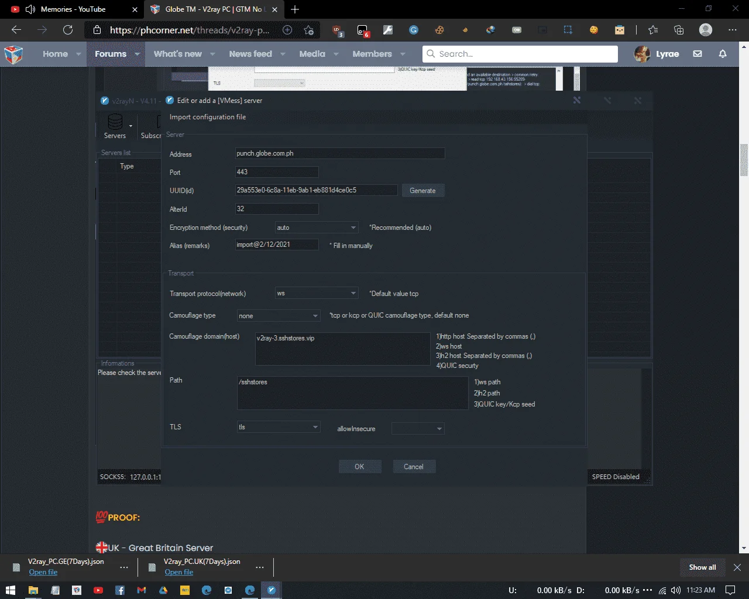Screen dimensions: 749x599
Task: Click the AlterId field showing 32
Action: [277, 209]
